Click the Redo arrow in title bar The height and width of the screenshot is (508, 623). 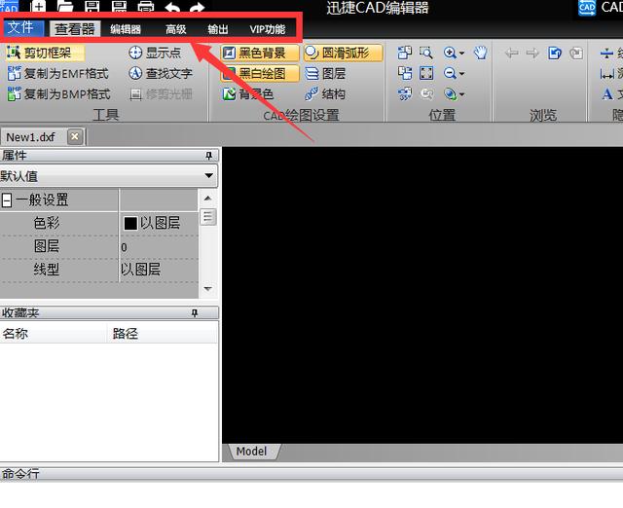[197, 7]
